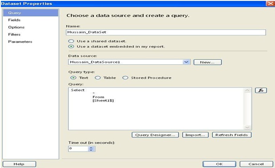This screenshot has height=168, width=275.
Task: Switch to the Options page
Action: click(16, 27)
